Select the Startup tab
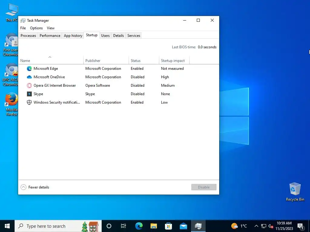 pos(91,35)
